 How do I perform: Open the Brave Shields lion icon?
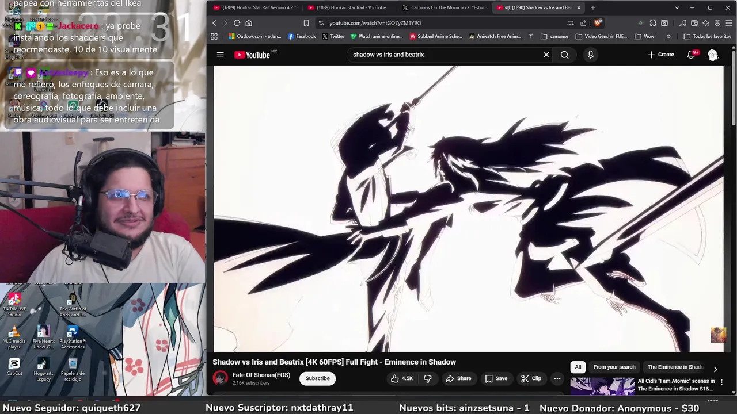[x=598, y=23]
